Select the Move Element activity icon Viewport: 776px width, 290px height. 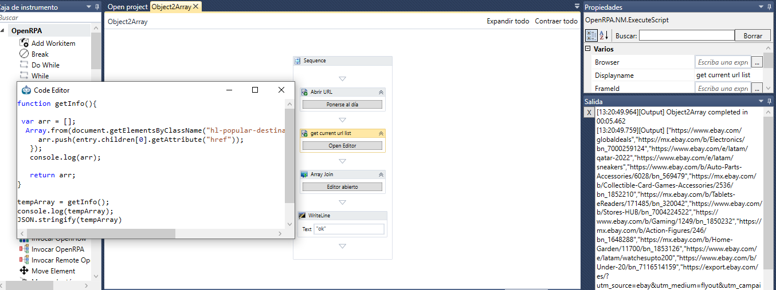(x=24, y=271)
